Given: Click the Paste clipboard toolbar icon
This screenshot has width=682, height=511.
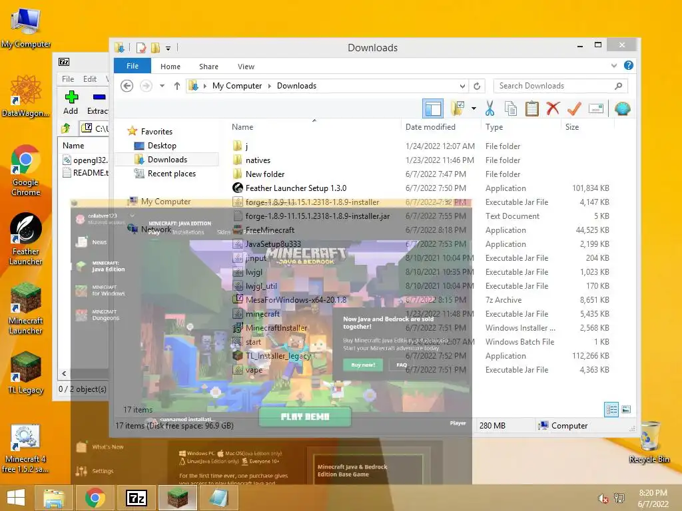Looking at the screenshot, I should click(x=532, y=108).
